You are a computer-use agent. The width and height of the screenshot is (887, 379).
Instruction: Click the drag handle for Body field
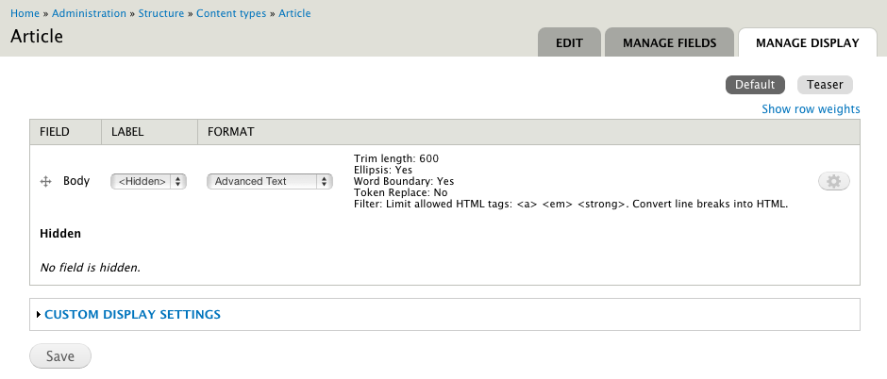(x=45, y=181)
